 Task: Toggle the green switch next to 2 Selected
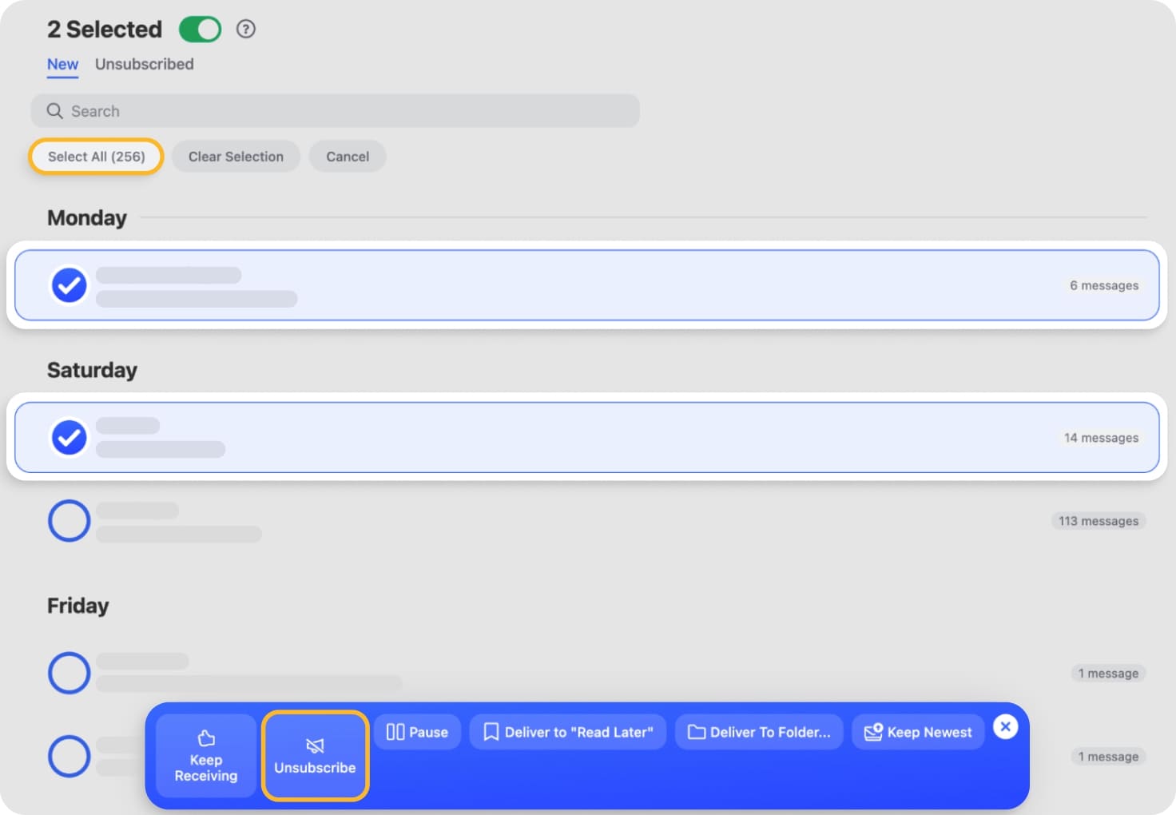(x=200, y=29)
